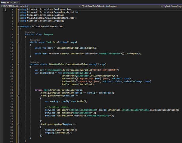The image size is (182, 143).
Task: Click the method icon beside Main(string[] args)
Action: pos(165,6)
